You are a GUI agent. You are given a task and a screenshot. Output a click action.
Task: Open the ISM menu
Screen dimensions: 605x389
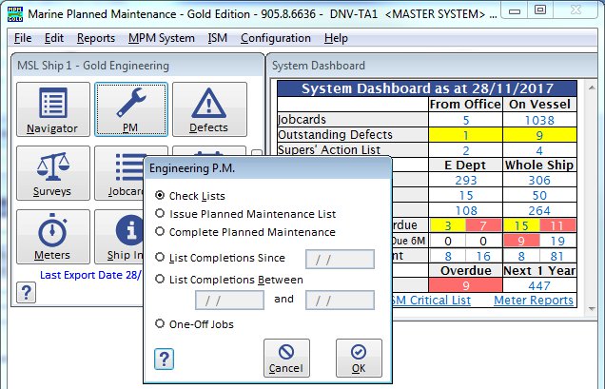pyautogui.click(x=218, y=38)
